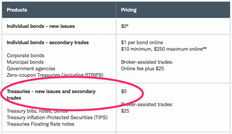Select the Individual bonds - new issues row title

click(41, 26)
